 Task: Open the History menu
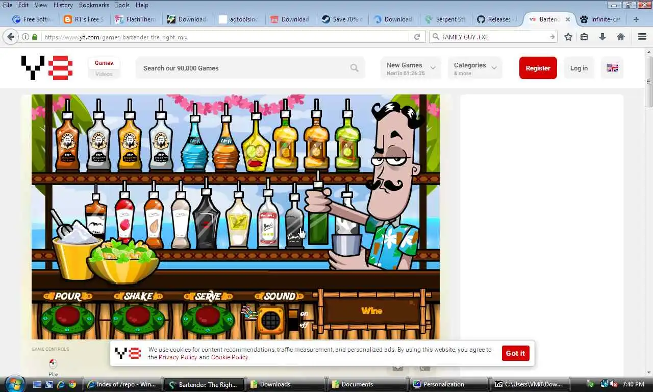coord(63,5)
